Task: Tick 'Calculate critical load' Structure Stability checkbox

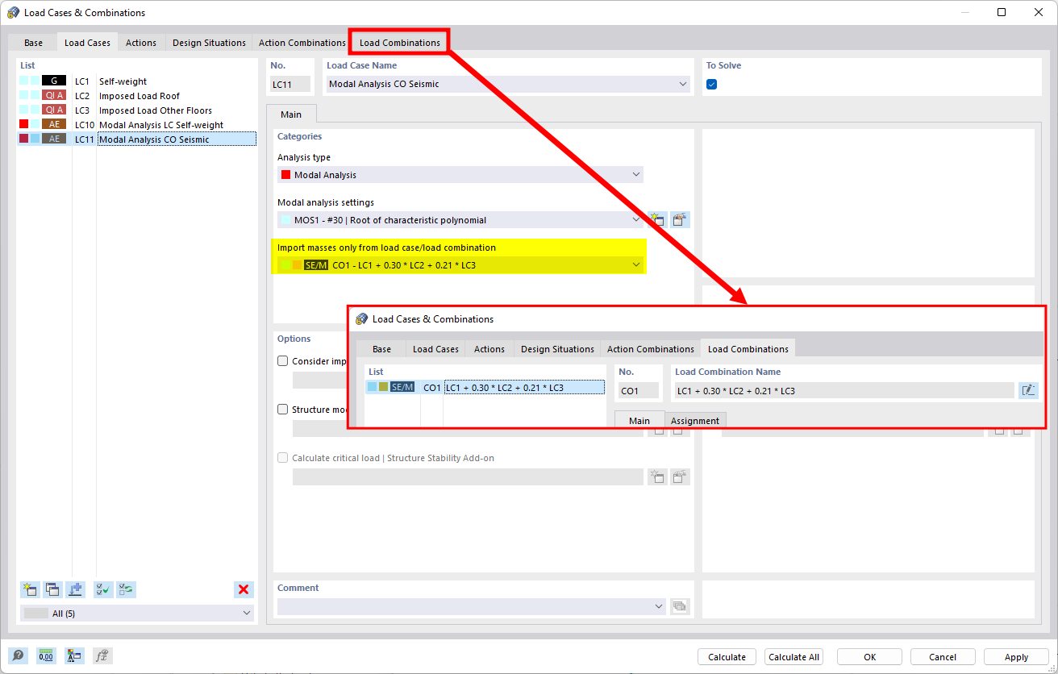Action: coord(283,458)
